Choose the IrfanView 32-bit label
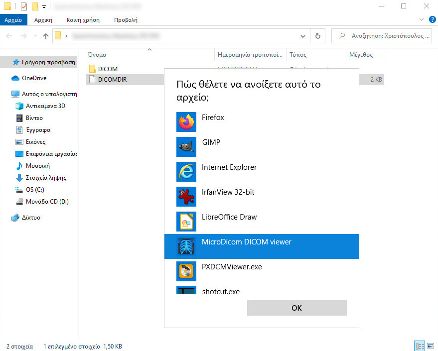The image size is (438, 351). [x=228, y=192]
